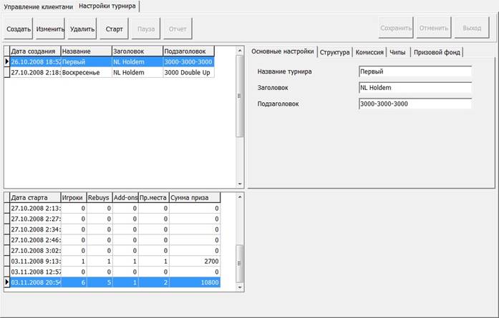Viewport: 499px width, 318px height.
Task: Open the Призовой фонд tab
Action: click(x=437, y=52)
